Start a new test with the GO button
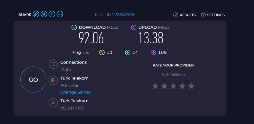 click(x=33, y=79)
